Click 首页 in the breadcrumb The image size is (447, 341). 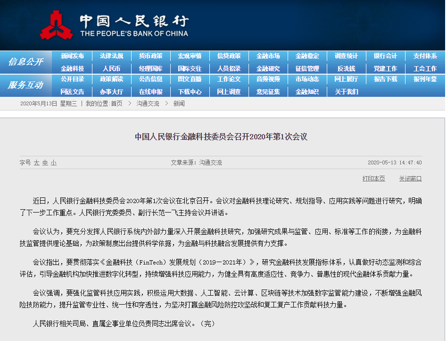tap(116, 104)
